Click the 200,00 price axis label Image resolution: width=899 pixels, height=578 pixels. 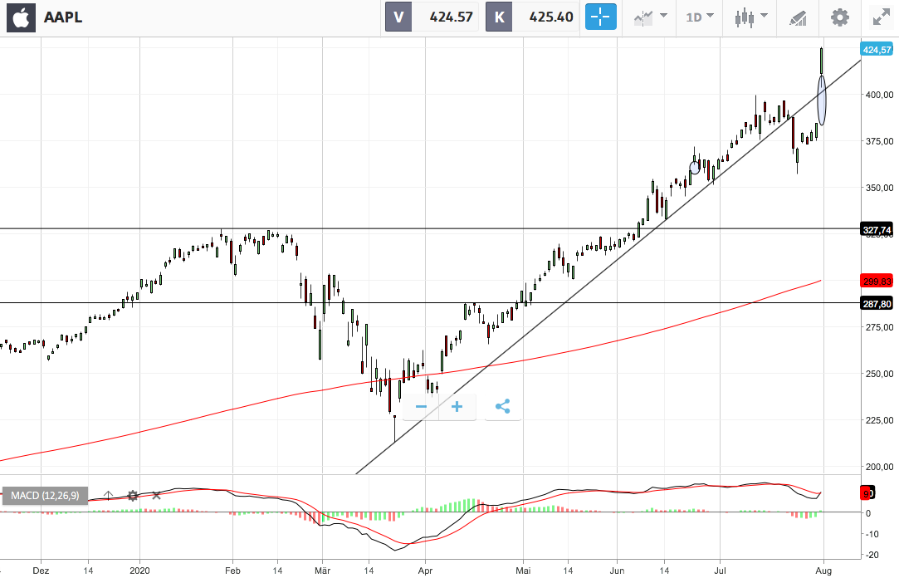pyautogui.click(x=880, y=466)
